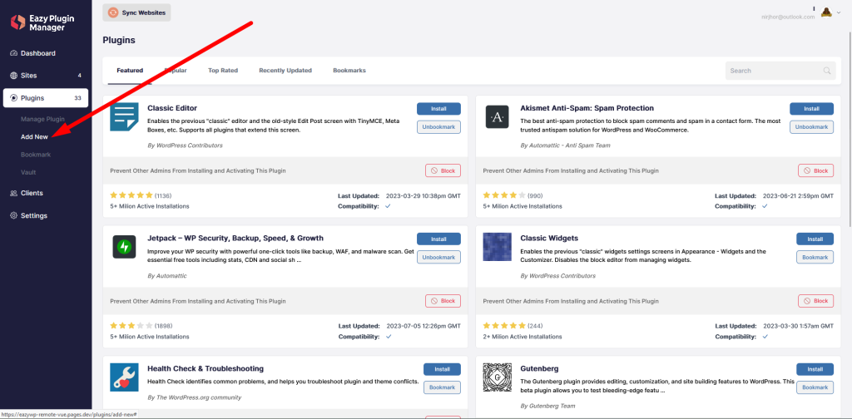
Task: Click Classic Editor star rating
Action: [131, 195]
